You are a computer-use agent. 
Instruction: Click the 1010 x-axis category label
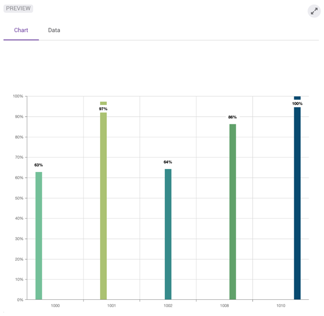click(281, 305)
